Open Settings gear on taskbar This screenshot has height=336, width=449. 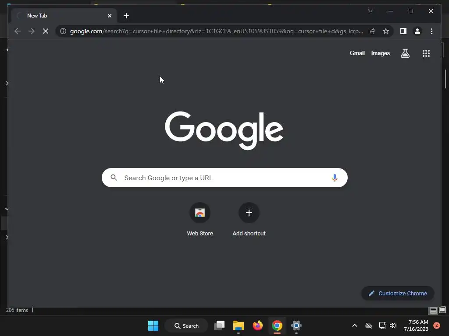pyautogui.click(x=296, y=325)
